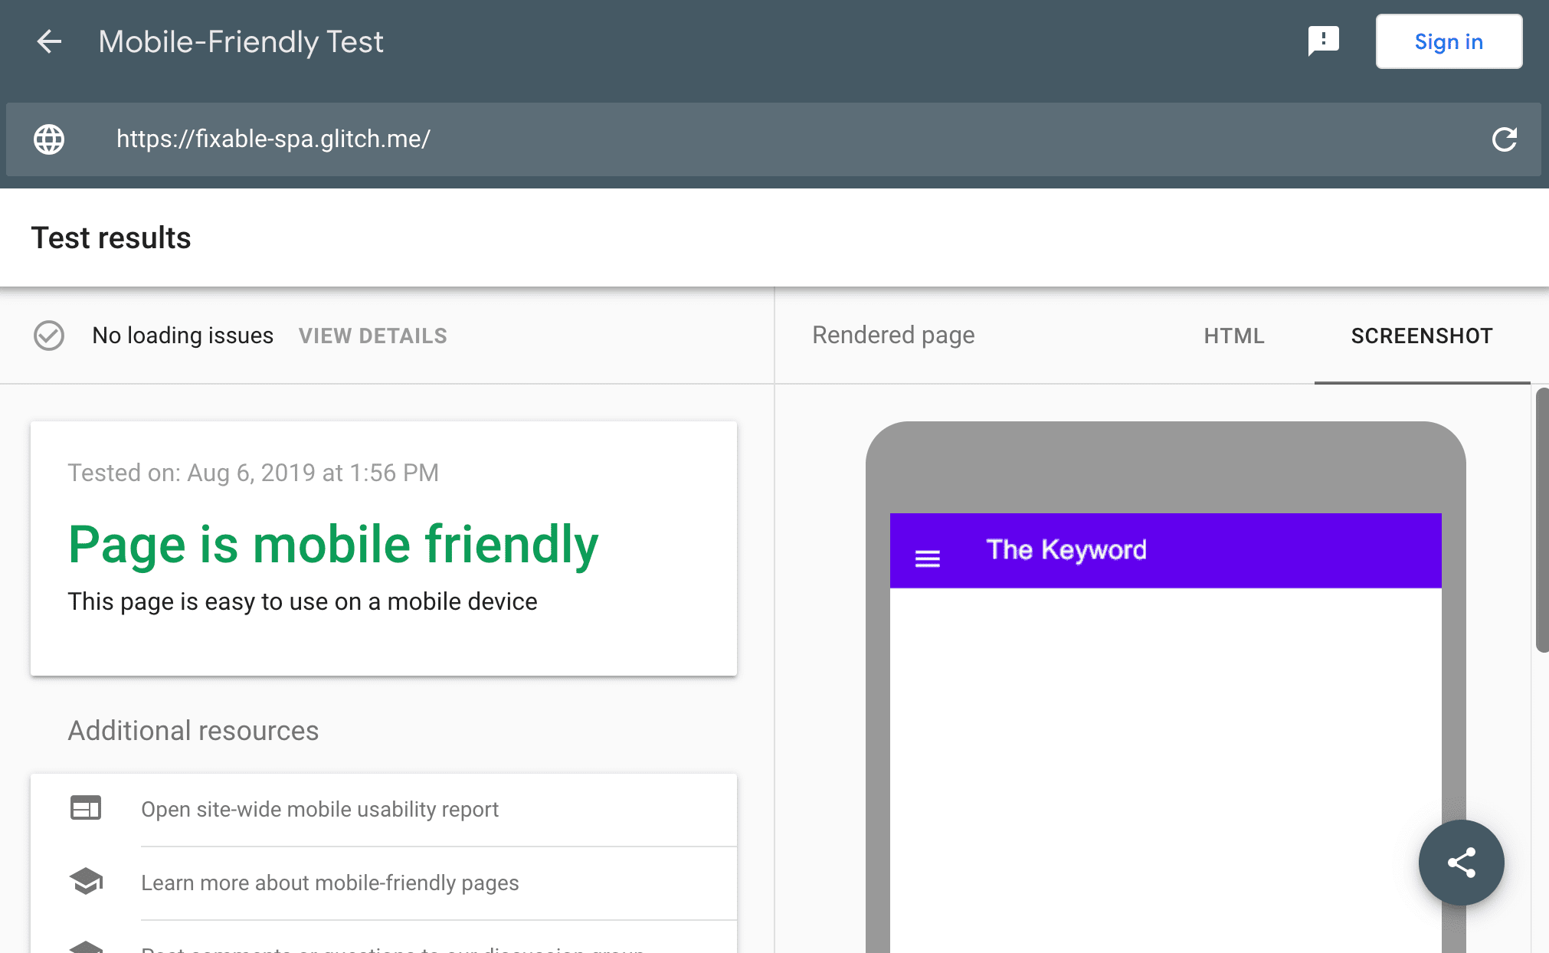Select the SCREENSHOT tab
This screenshot has height=953, width=1549.
pyautogui.click(x=1420, y=336)
